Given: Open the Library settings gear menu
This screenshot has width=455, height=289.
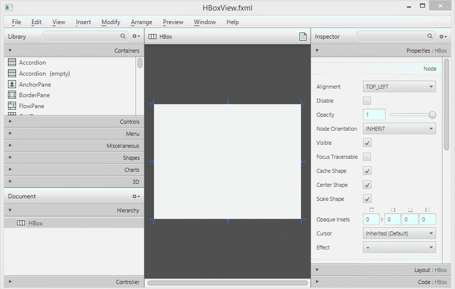Looking at the screenshot, I should 136,37.
